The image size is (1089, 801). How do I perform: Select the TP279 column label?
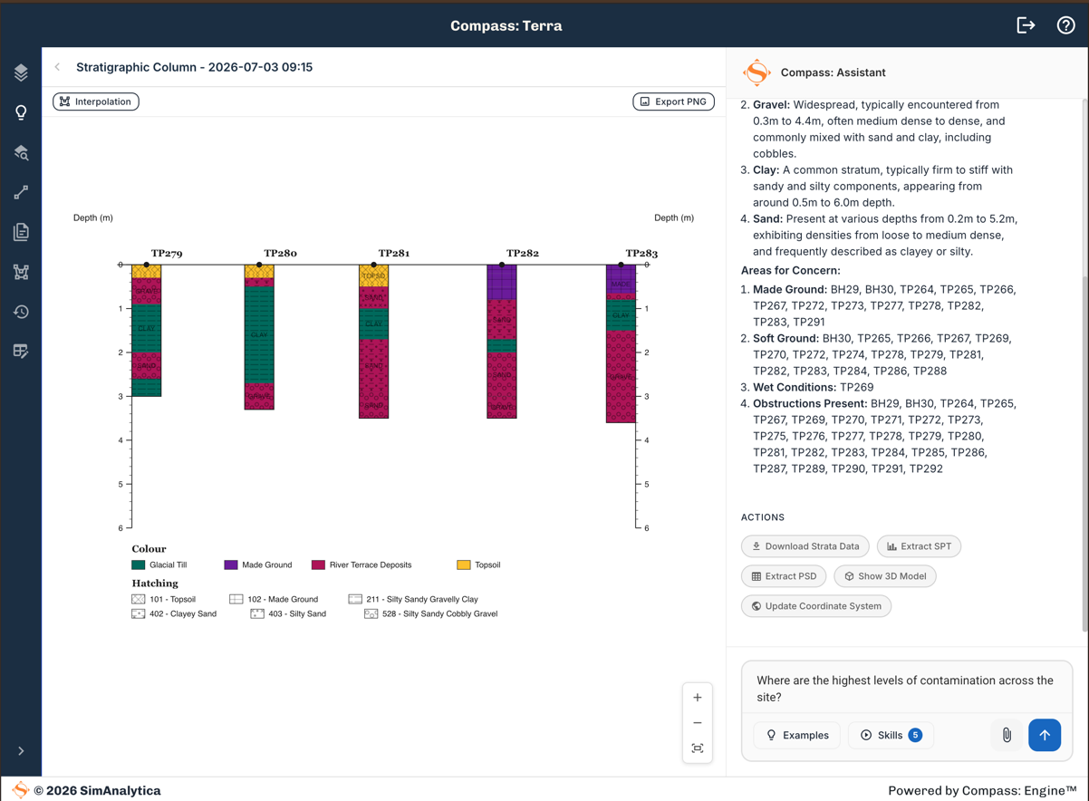tap(167, 254)
